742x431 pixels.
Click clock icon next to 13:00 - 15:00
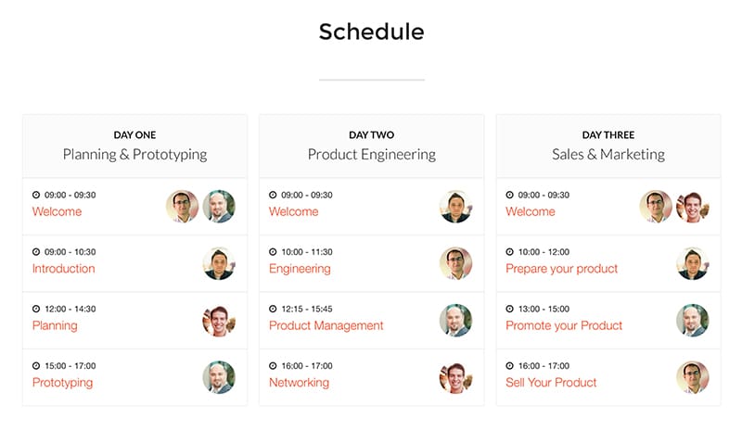click(509, 309)
